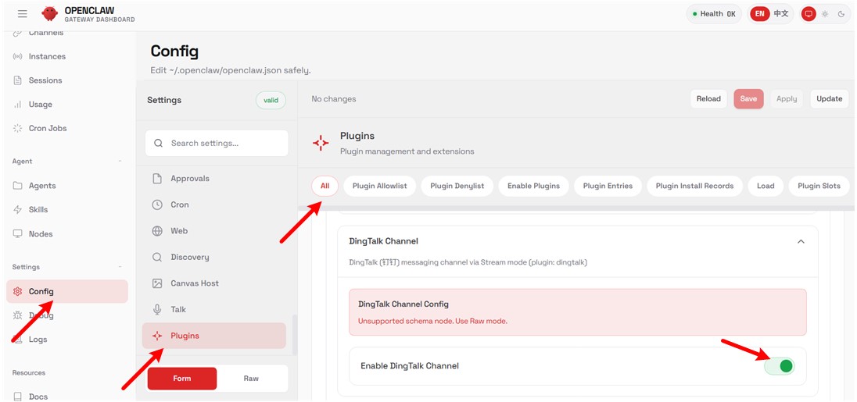This screenshot has height=402, width=857.
Task: Open Instances in the sidebar
Action: (47, 56)
